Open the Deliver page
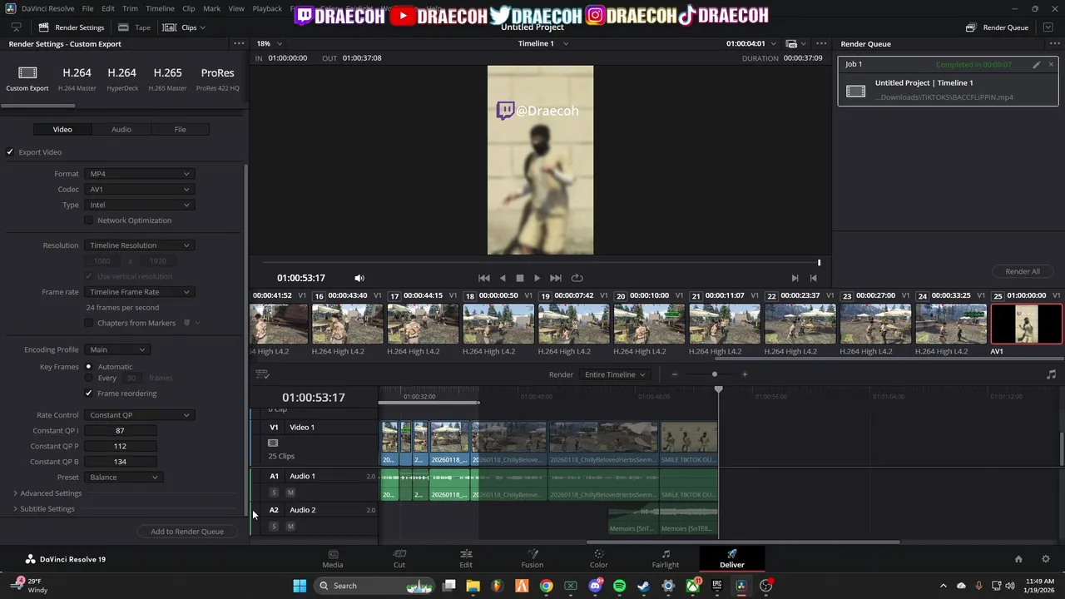Viewport: 1065px width, 599px height. (x=732, y=558)
